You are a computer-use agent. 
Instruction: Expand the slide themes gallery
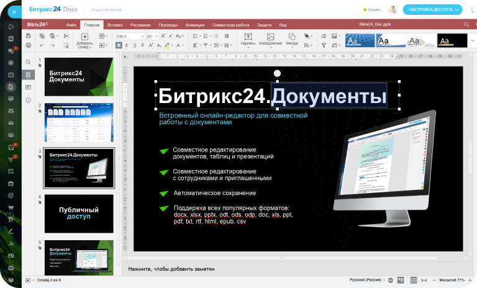point(471,40)
